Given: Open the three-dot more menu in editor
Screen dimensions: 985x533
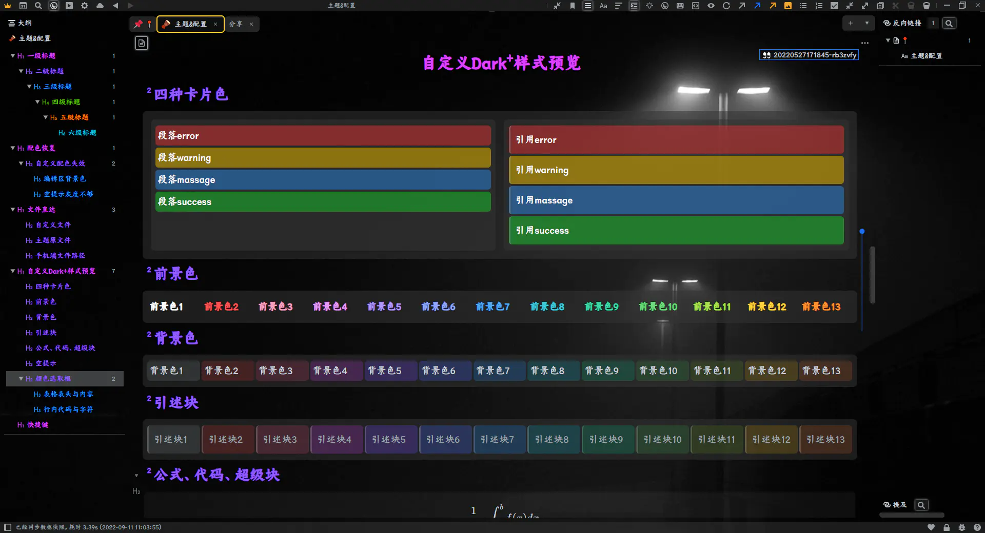Looking at the screenshot, I should tap(865, 43).
